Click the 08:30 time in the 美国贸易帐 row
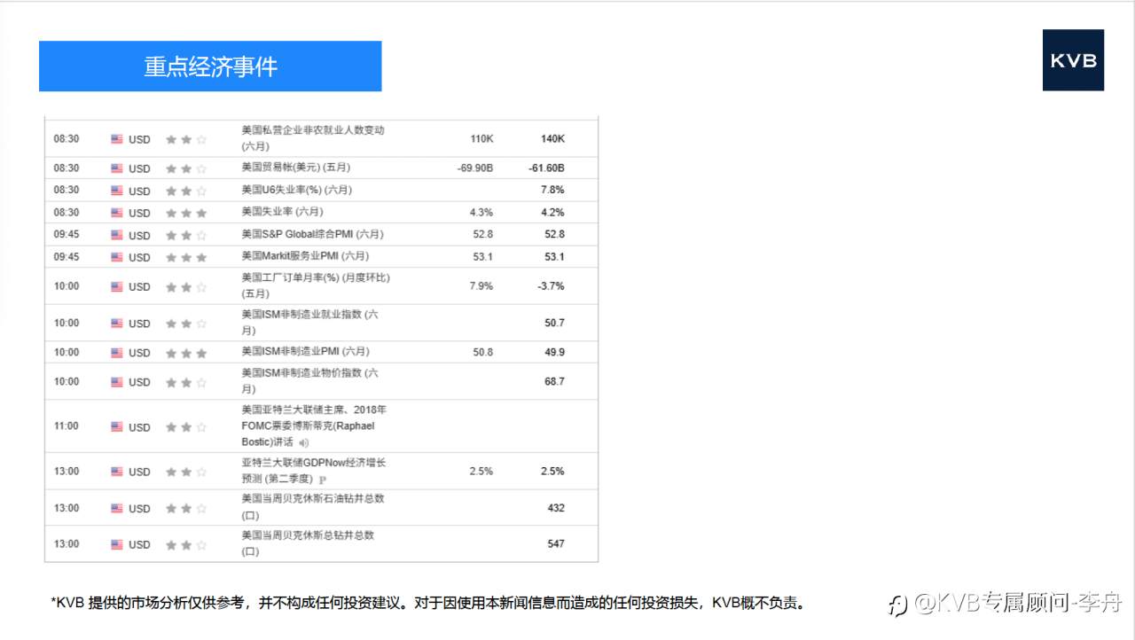 tap(67, 168)
